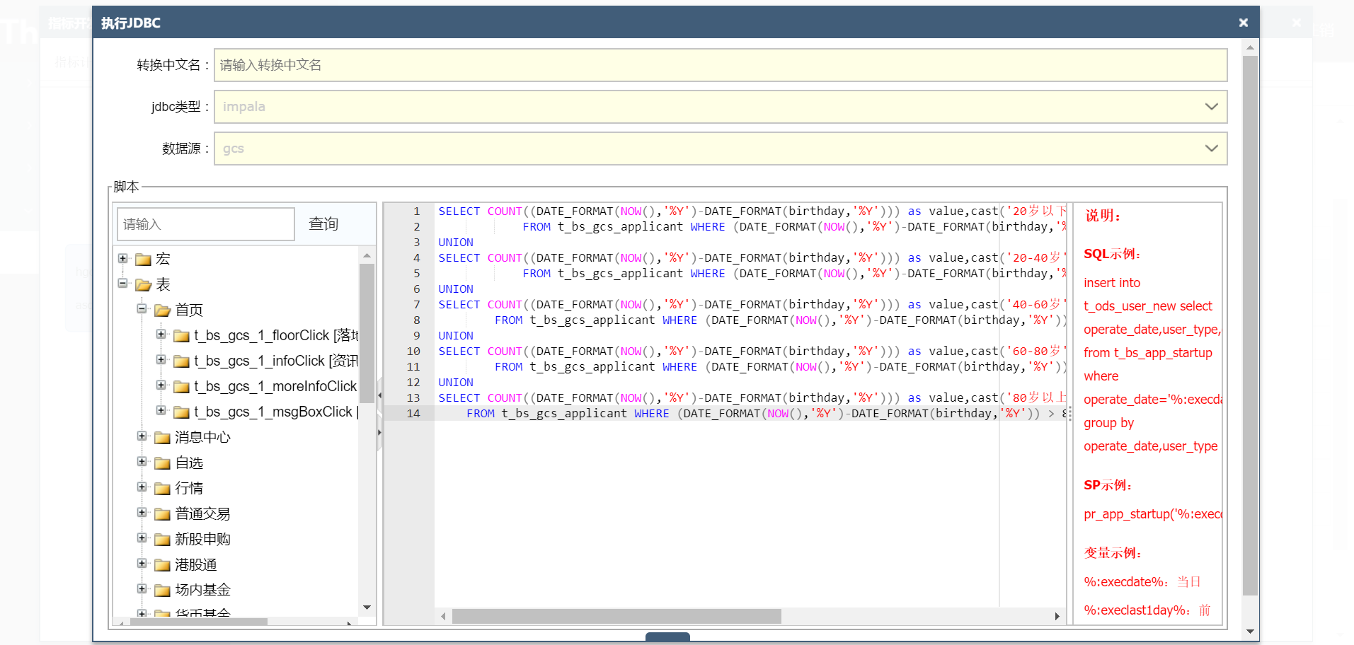Expand the 新股申购 tree node

(142, 538)
